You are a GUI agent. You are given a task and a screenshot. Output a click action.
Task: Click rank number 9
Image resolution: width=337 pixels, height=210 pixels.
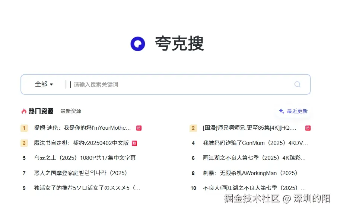pos(24,188)
